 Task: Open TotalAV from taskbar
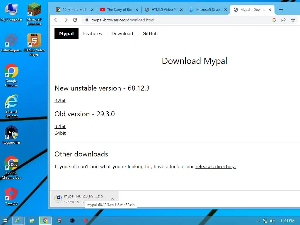coord(86,221)
